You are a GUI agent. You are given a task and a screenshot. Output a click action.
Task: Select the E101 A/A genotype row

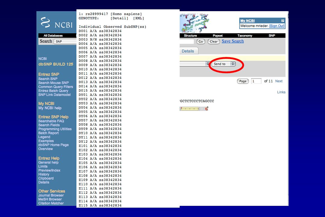coord(100,146)
